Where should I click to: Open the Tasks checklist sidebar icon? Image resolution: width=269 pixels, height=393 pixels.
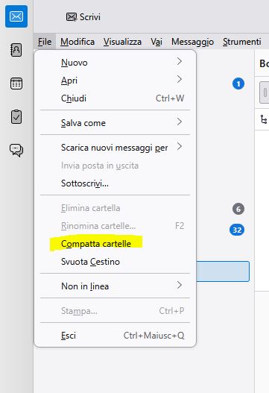(x=16, y=117)
